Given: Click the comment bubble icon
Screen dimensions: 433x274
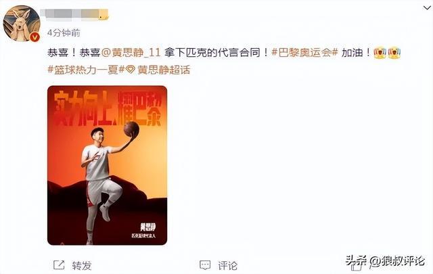Looking at the screenshot, I should coord(205,265).
